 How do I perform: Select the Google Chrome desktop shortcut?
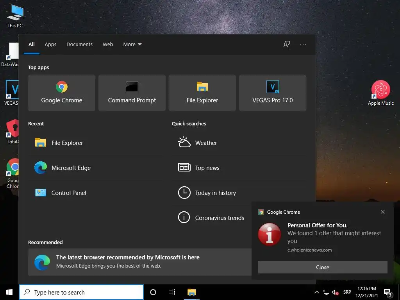12,173
